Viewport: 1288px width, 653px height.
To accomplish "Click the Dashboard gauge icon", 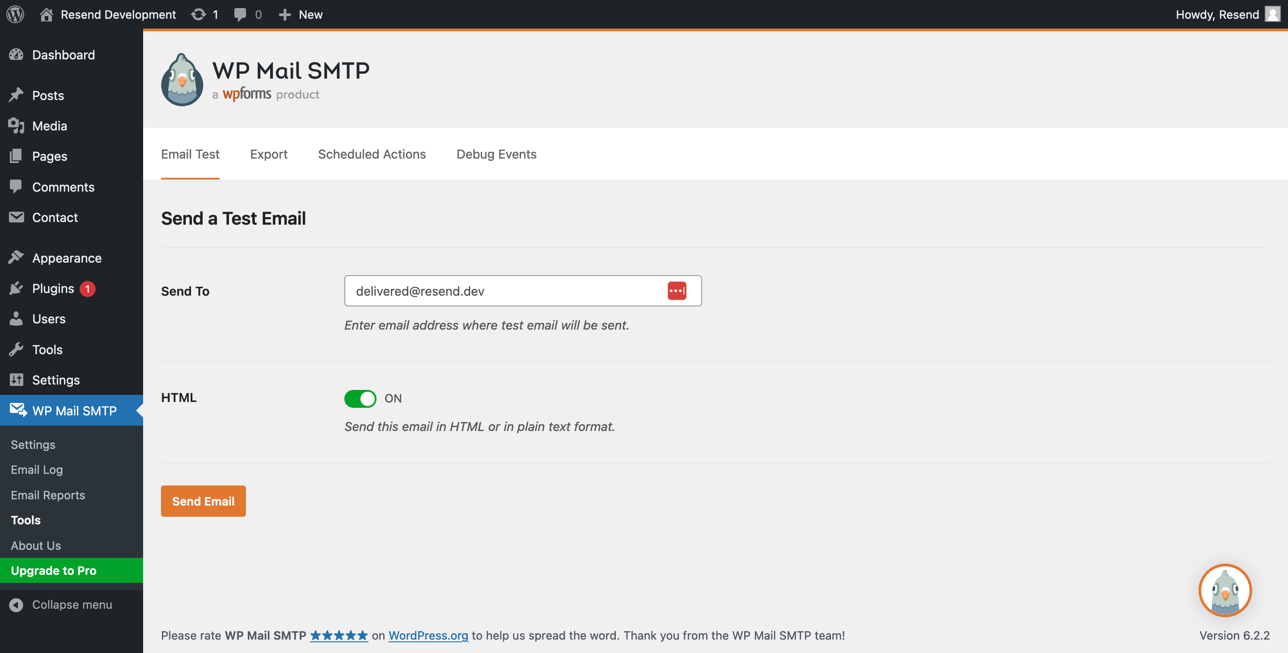I will coord(17,54).
